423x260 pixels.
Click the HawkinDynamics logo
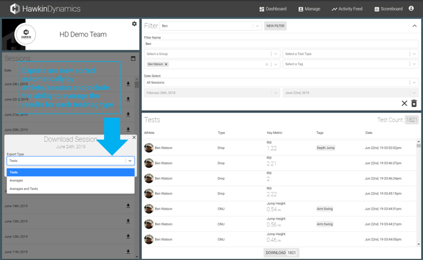click(45, 9)
